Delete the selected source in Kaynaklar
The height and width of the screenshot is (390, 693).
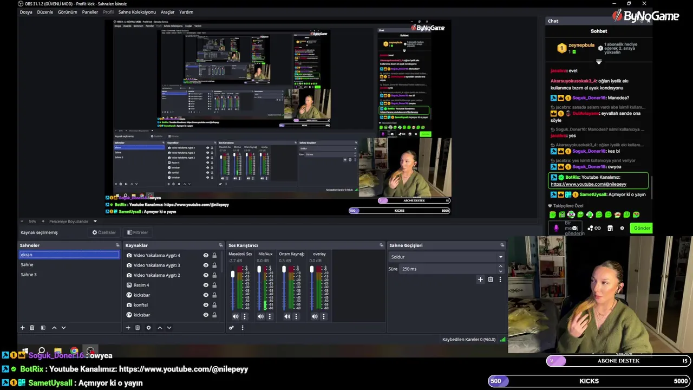(138, 328)
